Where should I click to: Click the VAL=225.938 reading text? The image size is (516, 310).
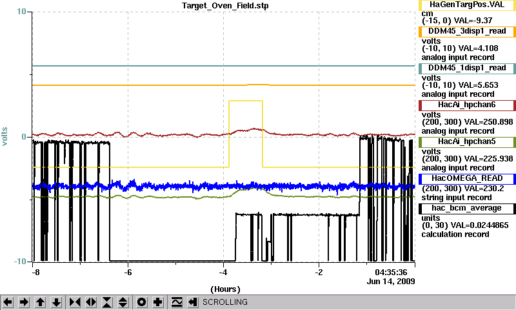[488, 159]
